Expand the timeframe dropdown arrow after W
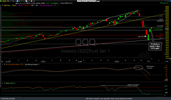 [22, 1]
